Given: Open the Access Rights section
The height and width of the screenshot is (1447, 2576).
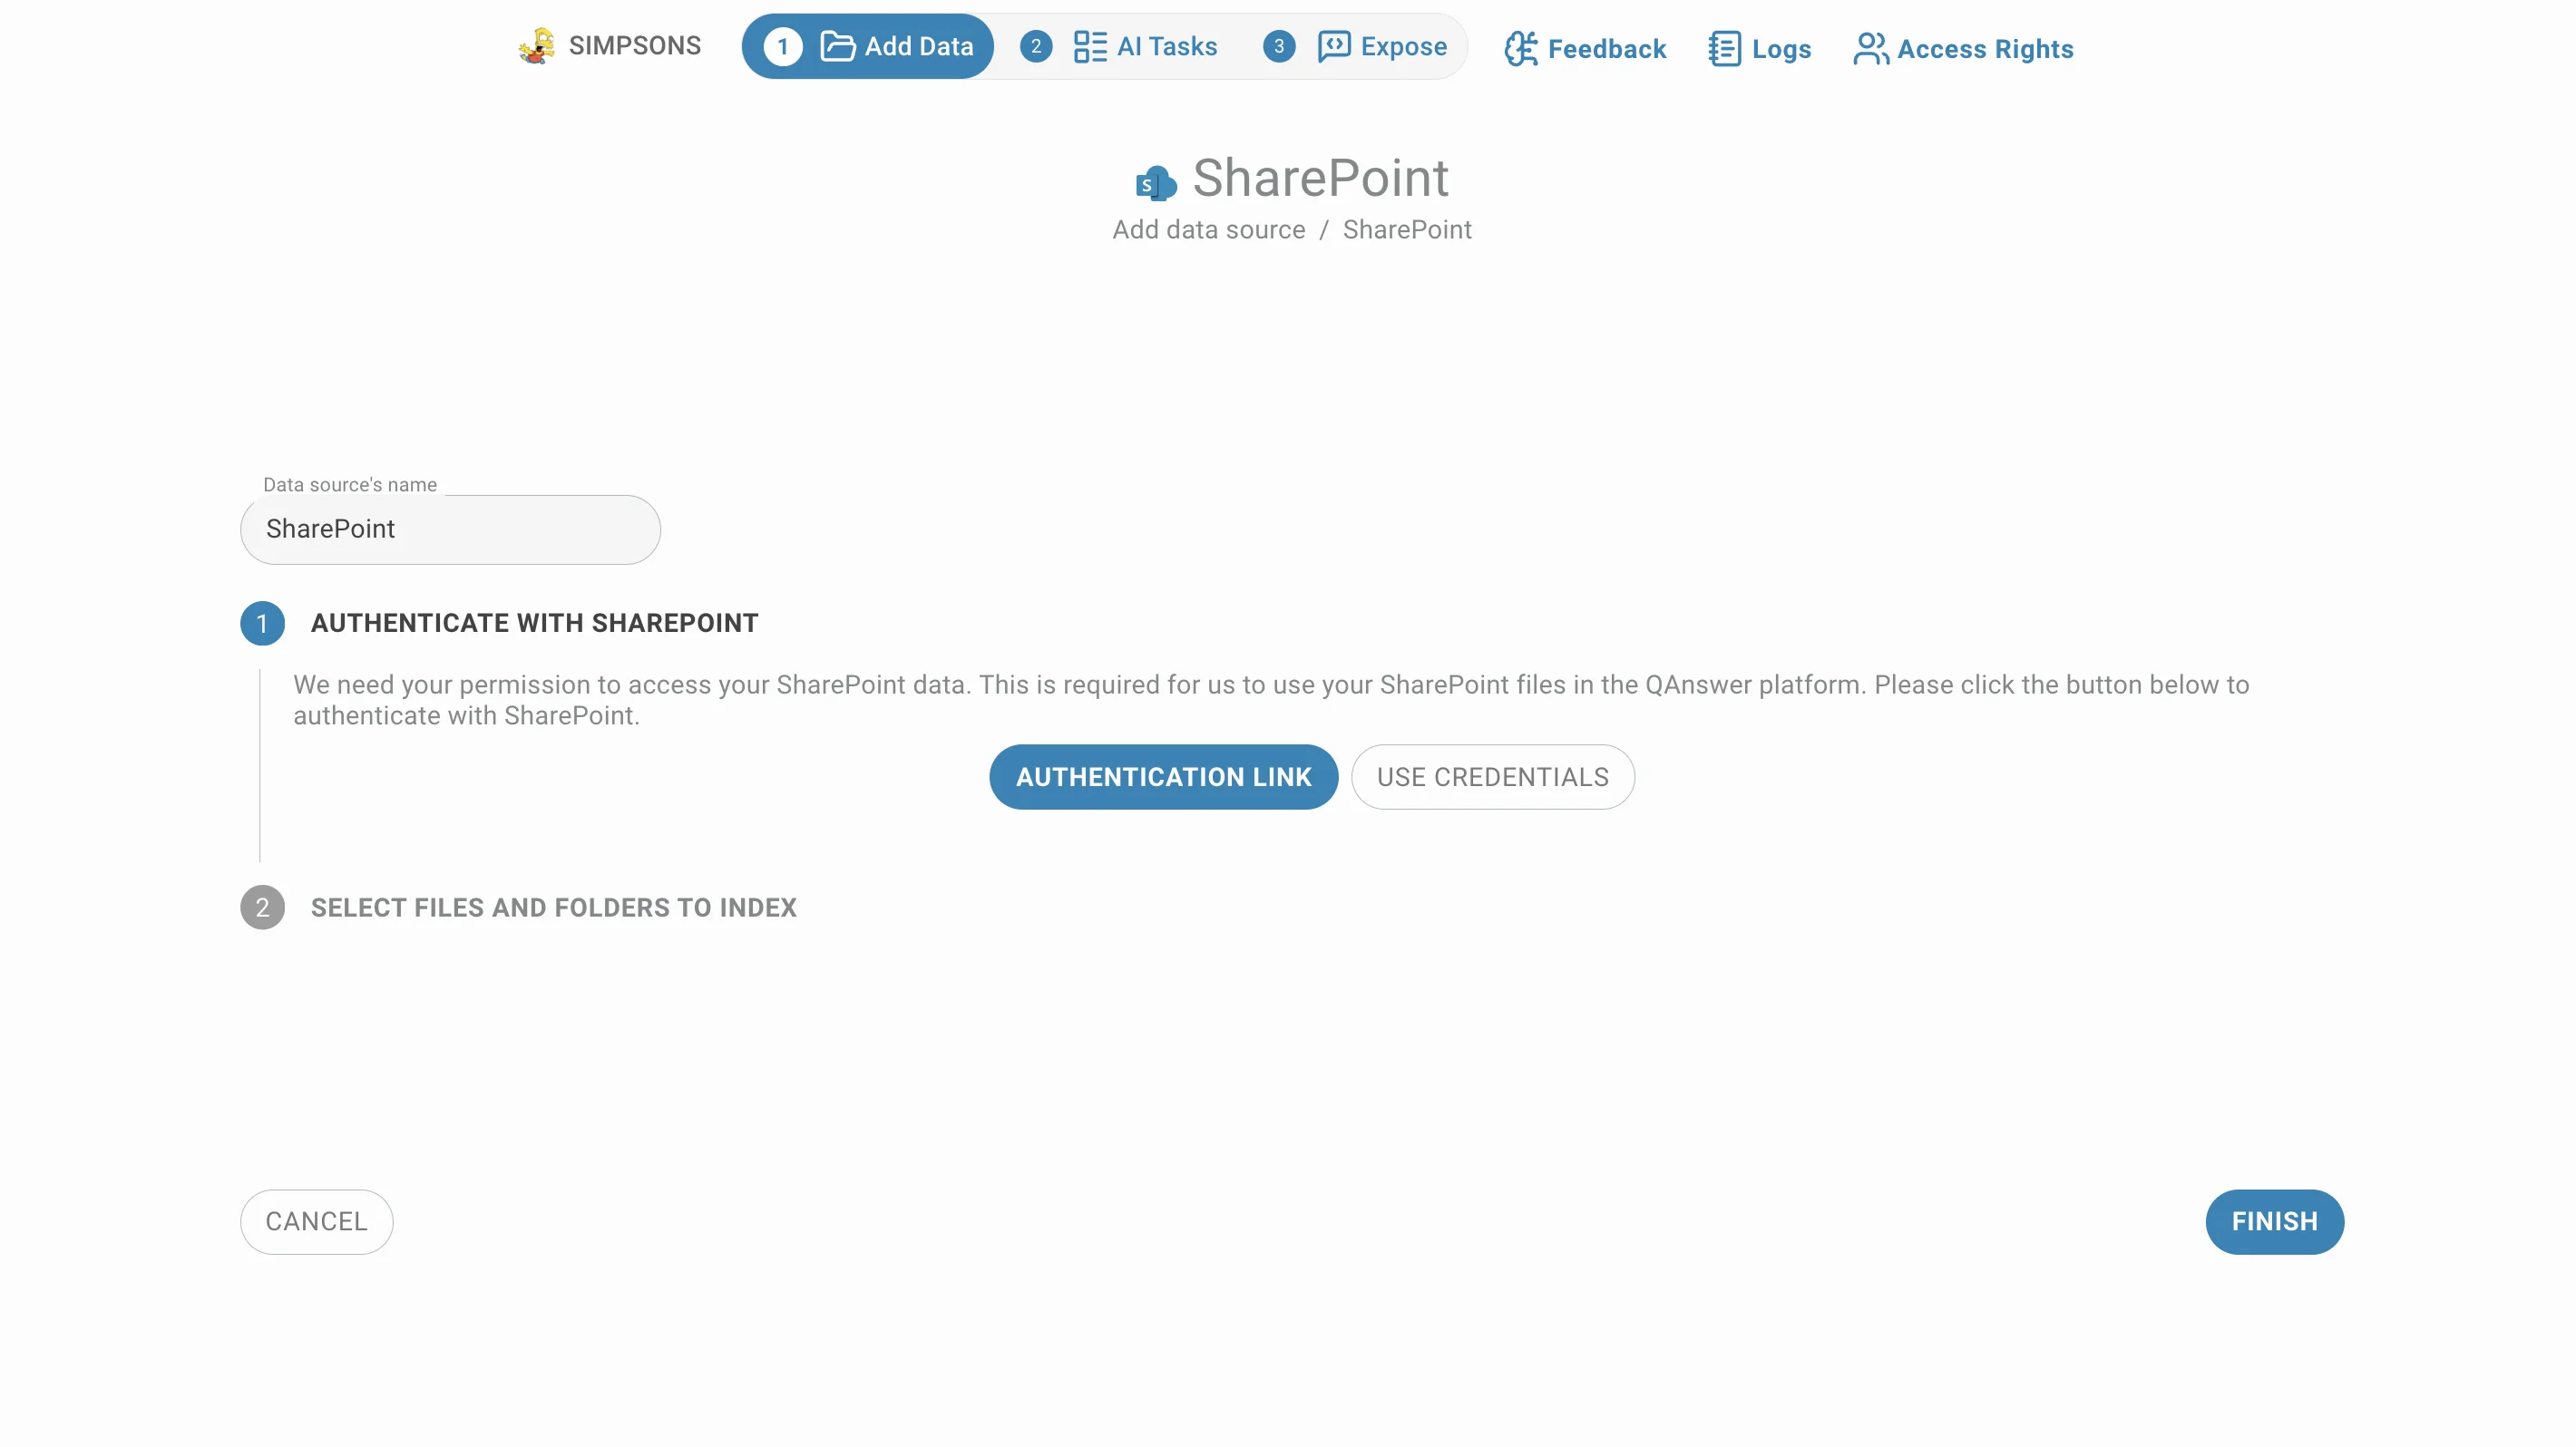Looking at the screenshot, I should [x=1963, y=48].
